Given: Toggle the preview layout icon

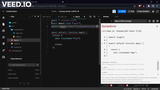Looking at the screenshot, I should [x=94, y=17].
